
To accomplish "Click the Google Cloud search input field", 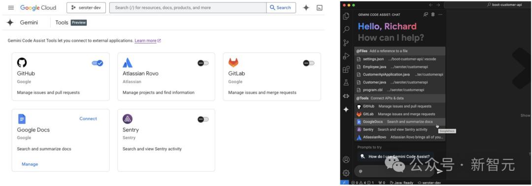I will coord(188,8).
